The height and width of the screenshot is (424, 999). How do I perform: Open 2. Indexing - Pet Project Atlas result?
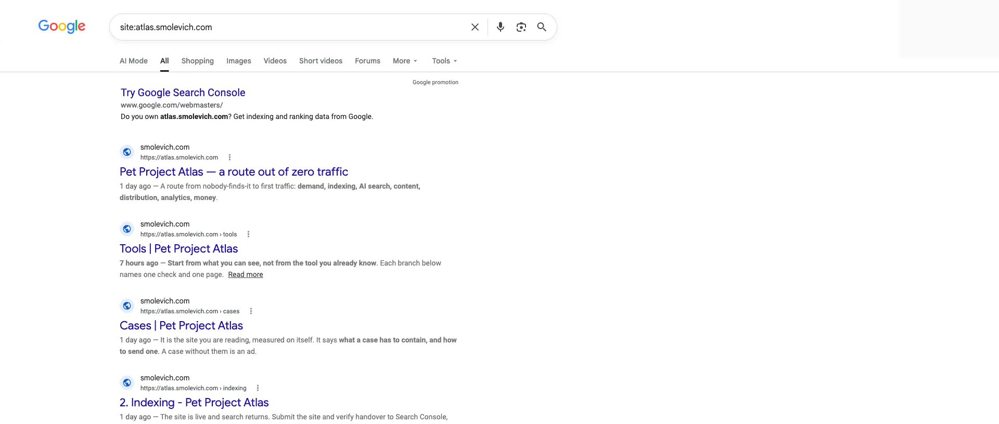(194, 403)
